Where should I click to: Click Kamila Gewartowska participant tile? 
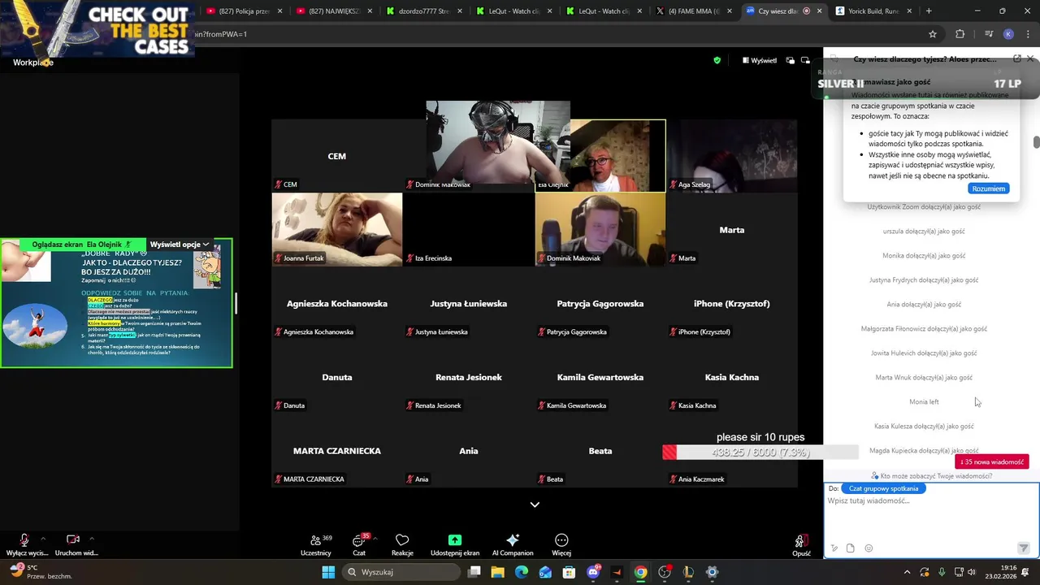coord(600,377)
